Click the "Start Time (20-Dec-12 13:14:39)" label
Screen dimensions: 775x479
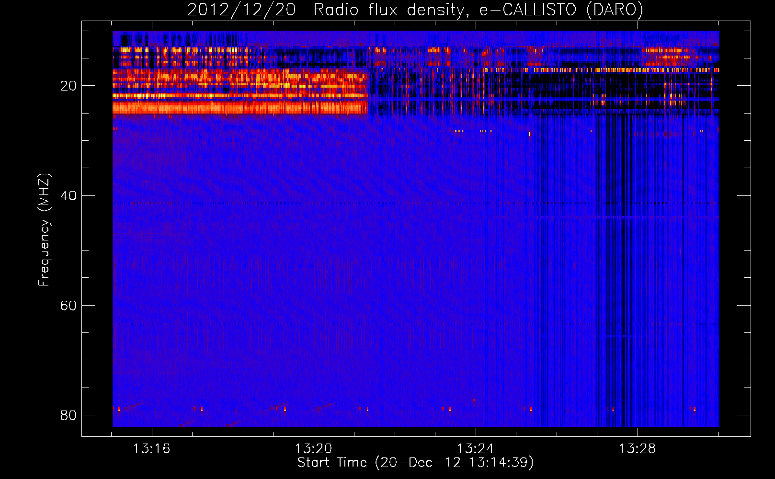[x=415, y=463]
